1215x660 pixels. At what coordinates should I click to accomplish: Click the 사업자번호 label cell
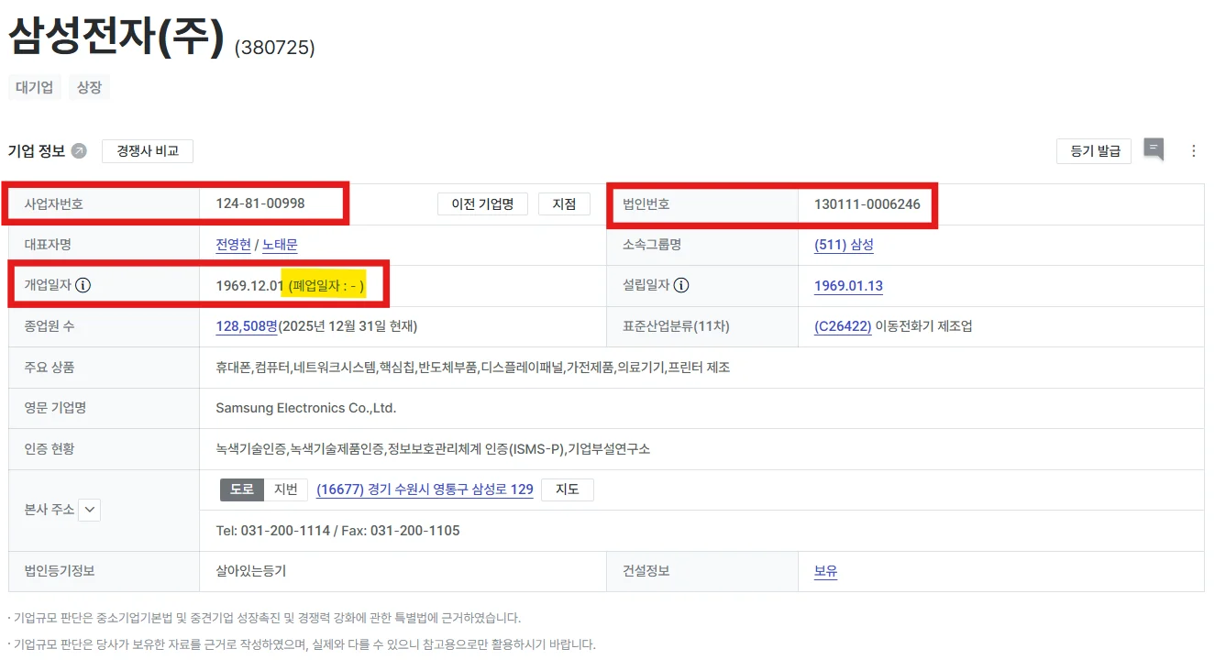pyautogui.click(x=104, y=203)
